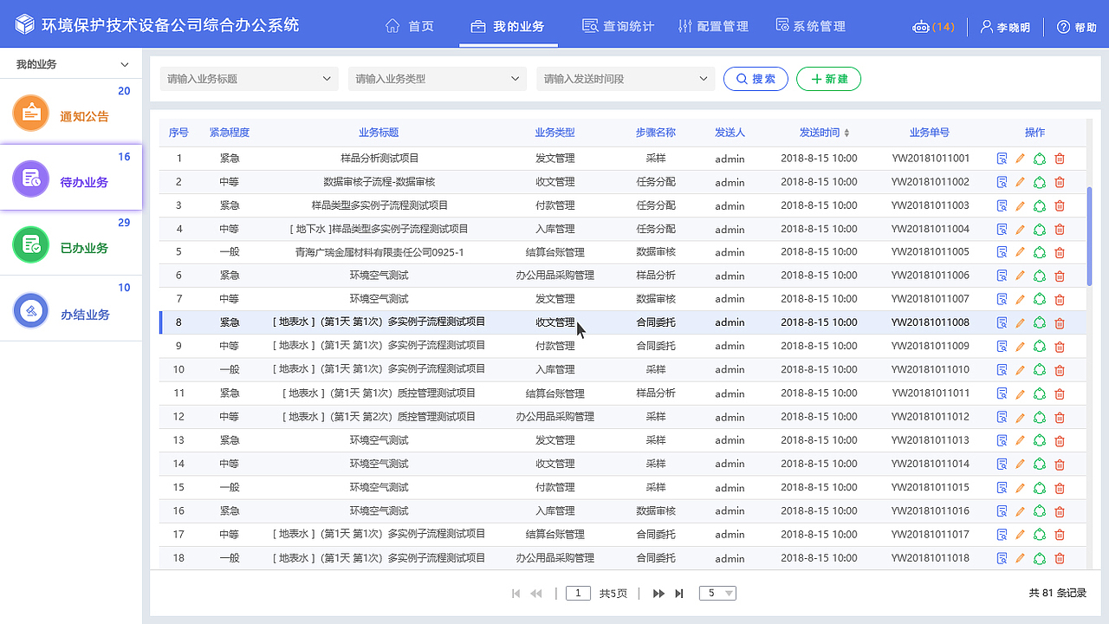Open the 请输入业务类型 dropdown
The width and height of the screenshot is (1109, 624).
coord(437,78)
